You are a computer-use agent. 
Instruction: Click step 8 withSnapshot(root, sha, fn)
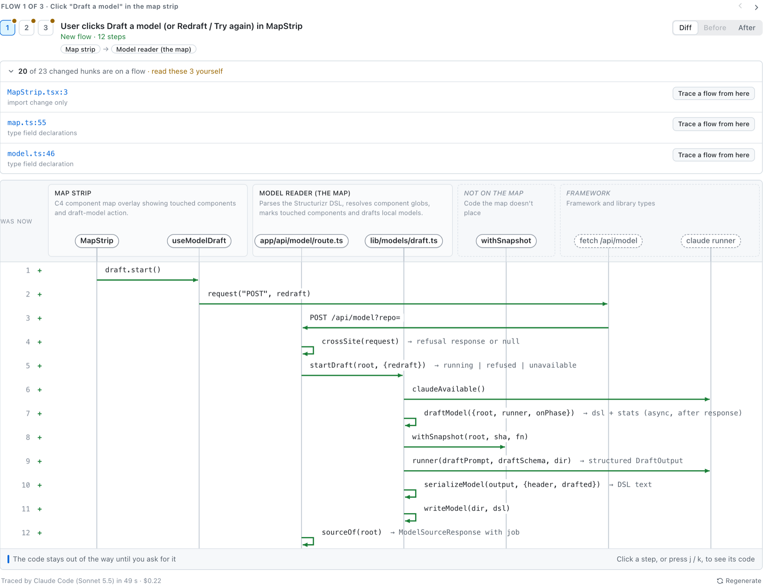(470, 437)
